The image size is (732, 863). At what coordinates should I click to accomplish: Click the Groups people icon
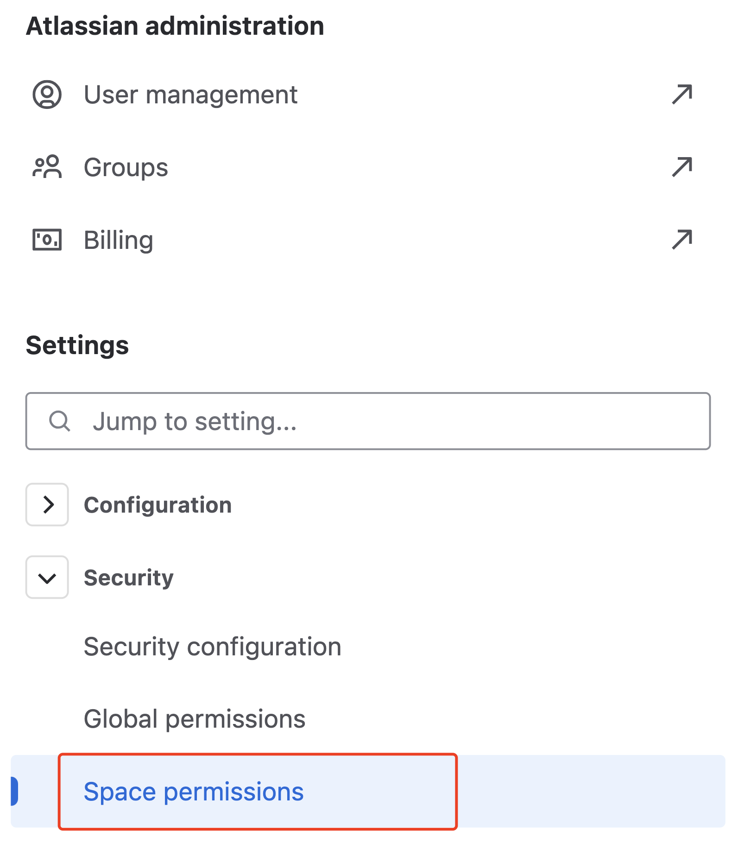47,167
